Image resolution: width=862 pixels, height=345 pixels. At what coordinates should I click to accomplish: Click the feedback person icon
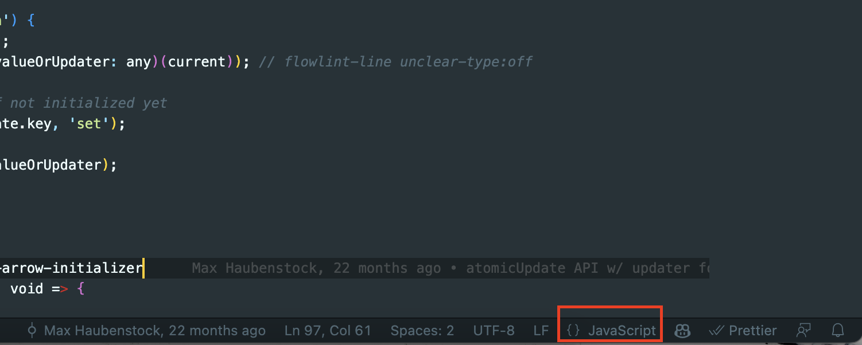[x=803, y=331]
